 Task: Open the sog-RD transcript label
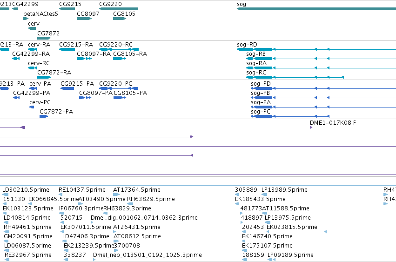[x=247, y=45]
